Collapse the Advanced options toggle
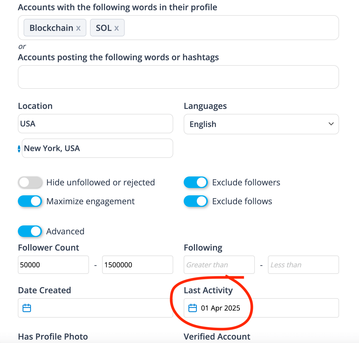The height and width of the screenshot is (343, 359). [30, 231]
